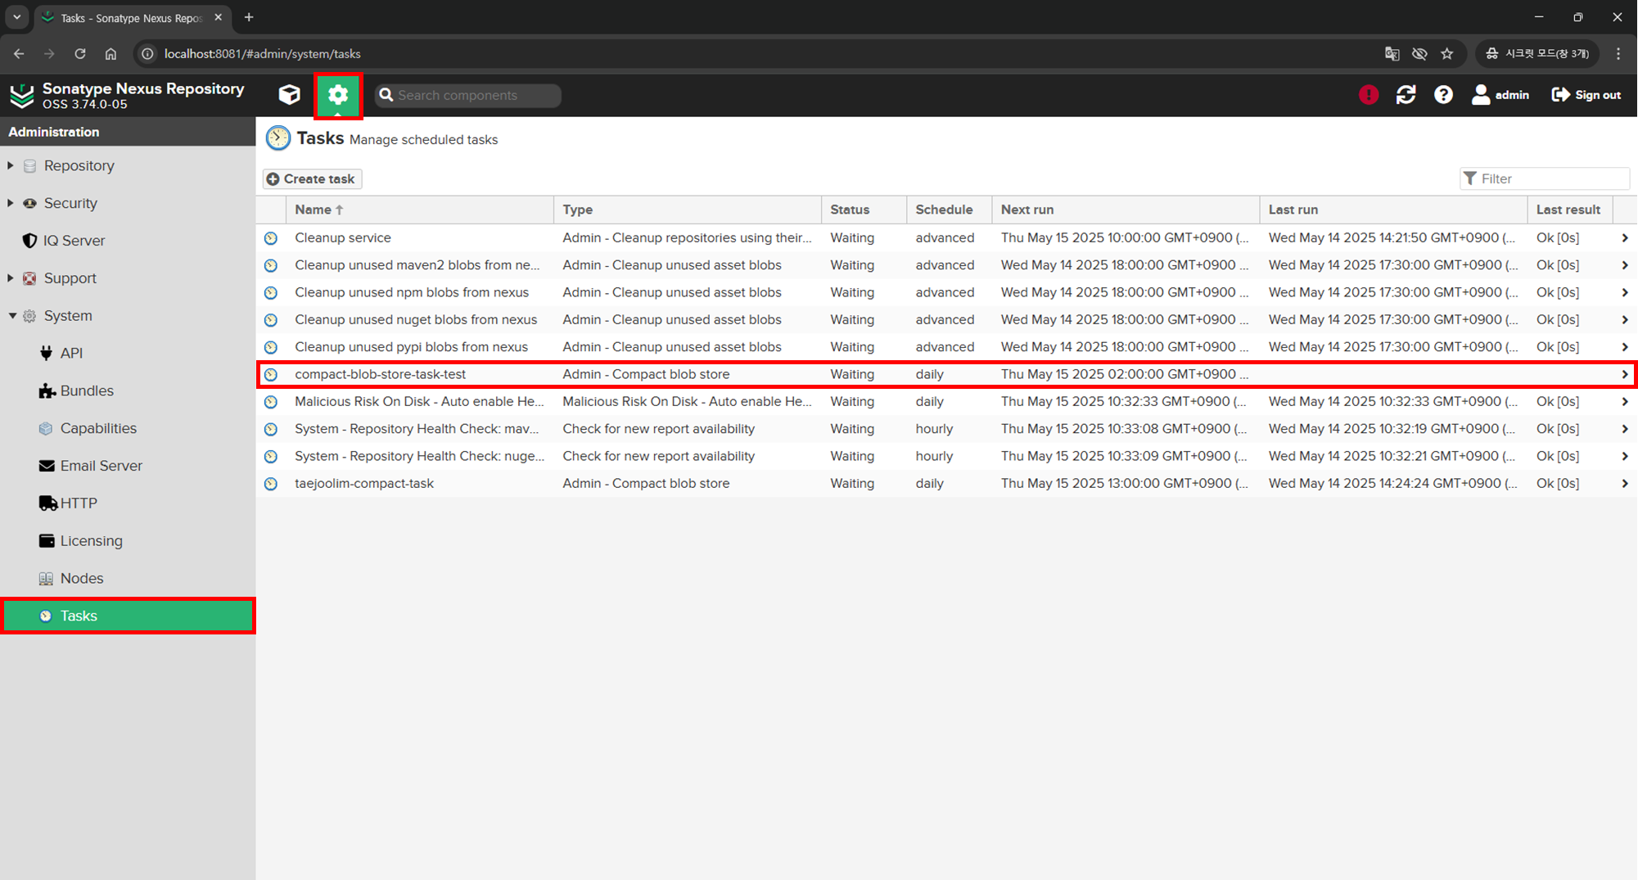Screen dimensions: 1638x880
Task: Open the Administration gear icon
Action: pos(338,95)
